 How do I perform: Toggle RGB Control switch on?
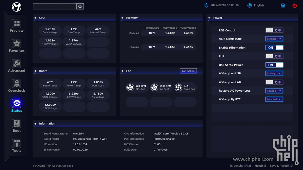(275, 30)
